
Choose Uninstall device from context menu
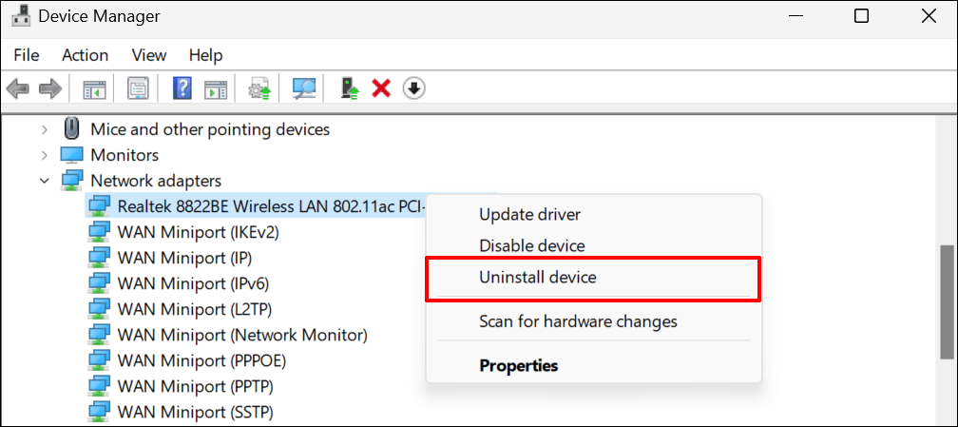point(538,278)
